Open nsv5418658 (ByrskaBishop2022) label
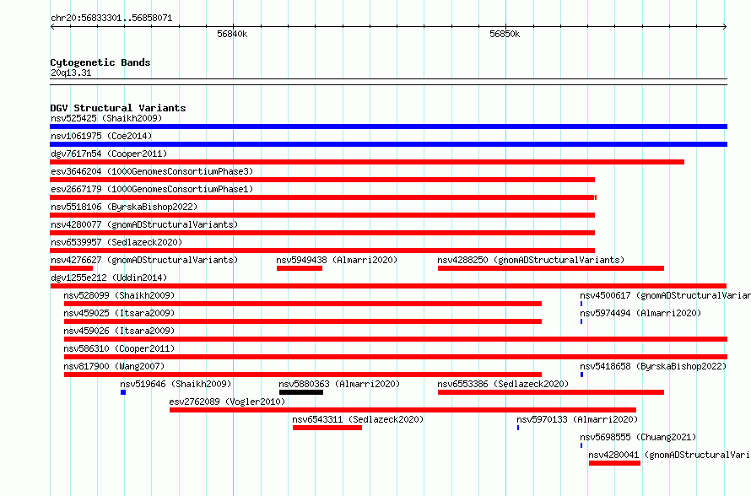This screenshot has width=751, height=496. click(653, 366)
